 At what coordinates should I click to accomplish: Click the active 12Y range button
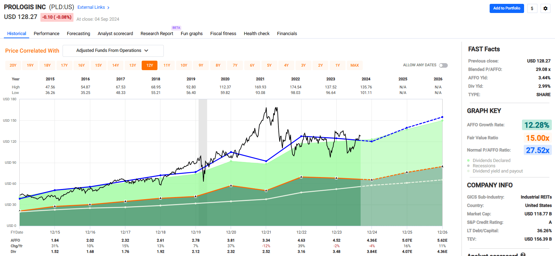(x=150, y=65)
